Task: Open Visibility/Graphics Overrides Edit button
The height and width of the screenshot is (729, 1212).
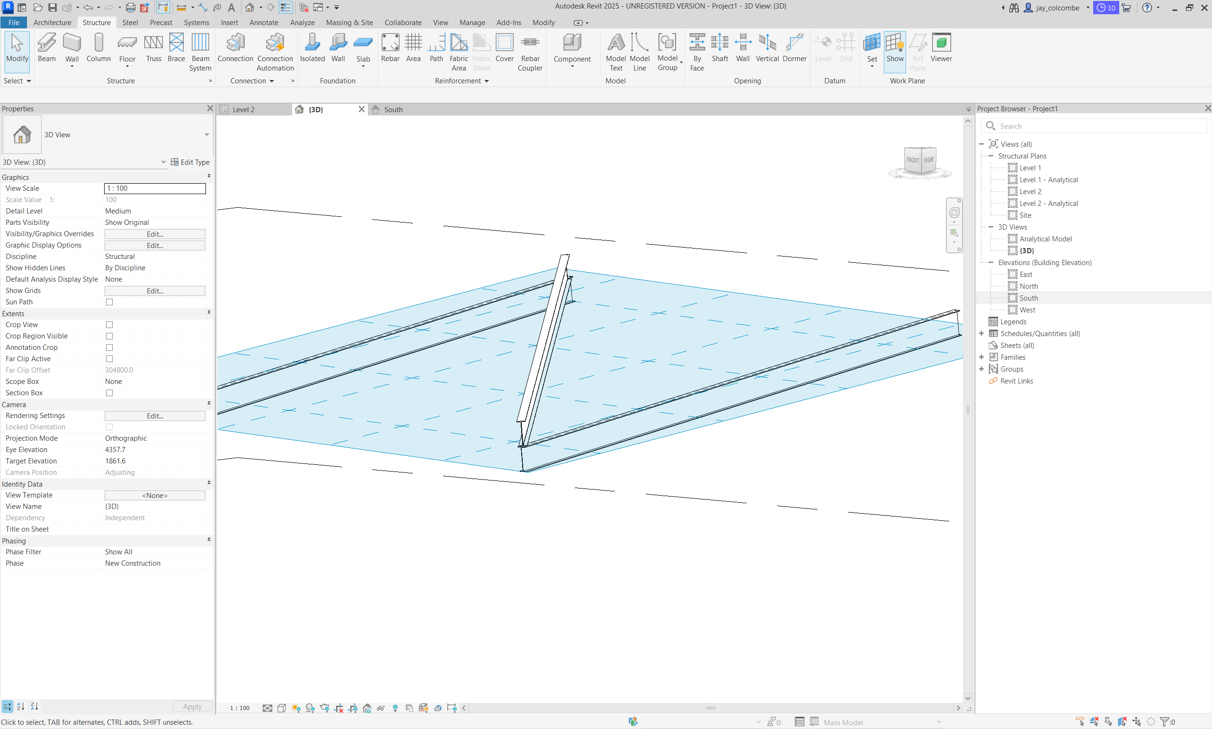Action: coord(155,234)
